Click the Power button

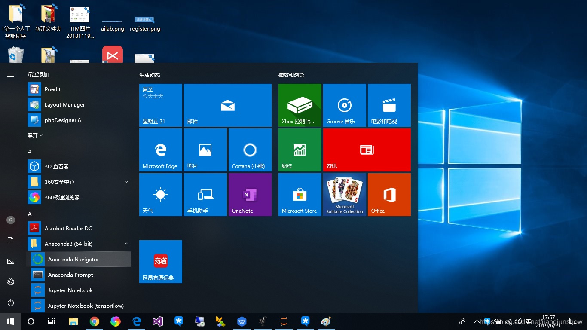[x=11, y=302]
